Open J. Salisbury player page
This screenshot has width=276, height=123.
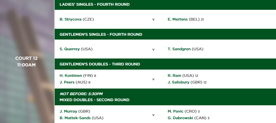coord(179,82)
